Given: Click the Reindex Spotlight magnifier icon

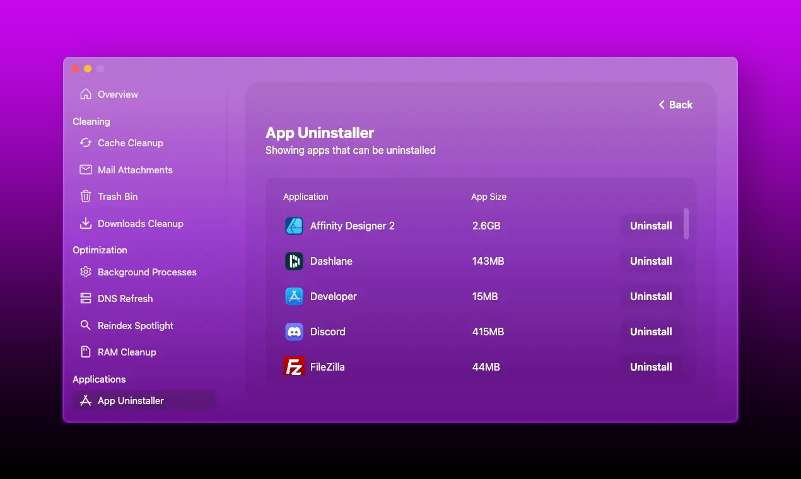Looking at the screenshot, I should (86, 326).
